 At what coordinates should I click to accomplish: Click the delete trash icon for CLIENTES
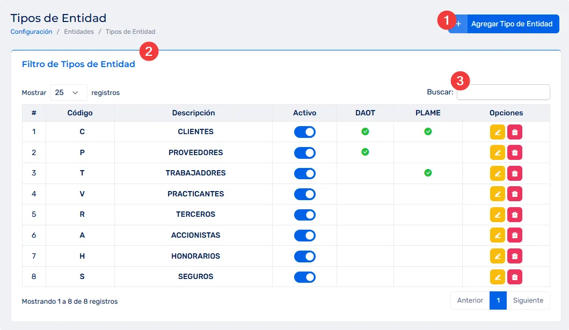(x=515, y=132)
